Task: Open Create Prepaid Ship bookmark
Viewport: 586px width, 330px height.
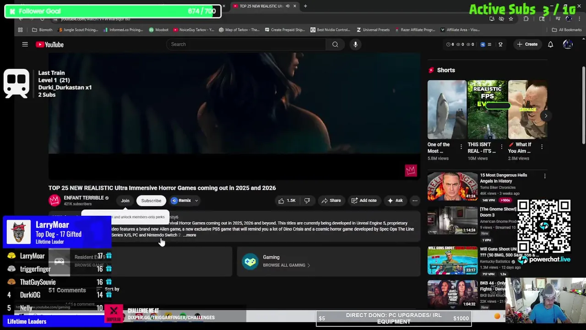Action: point(284,30)
